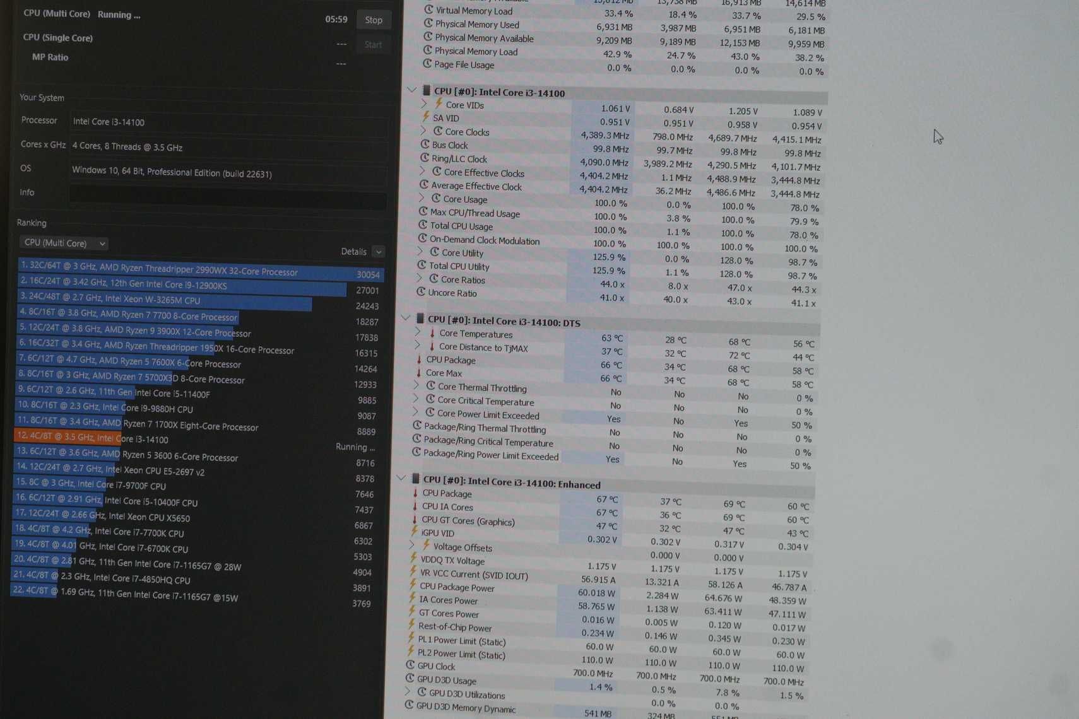
Task: Click the Package/Ring Critical Temperature icon
Action: click(416, 439)
